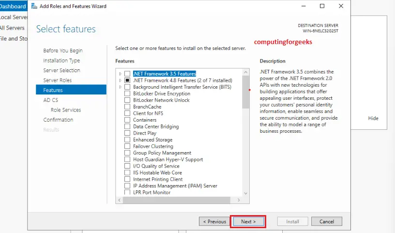Maximize the wizard window
Image resolution: width=395 pixels, height=233 pixels.
[x=322, y=6]
